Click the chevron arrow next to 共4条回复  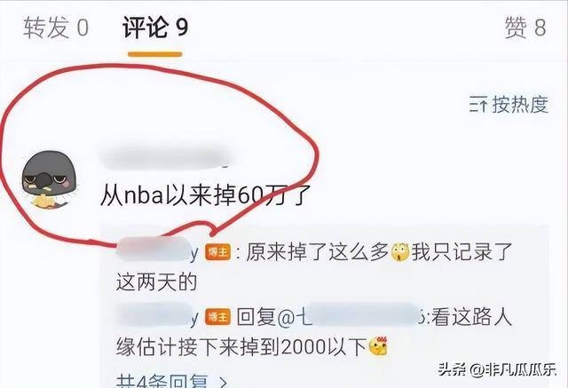223,382
